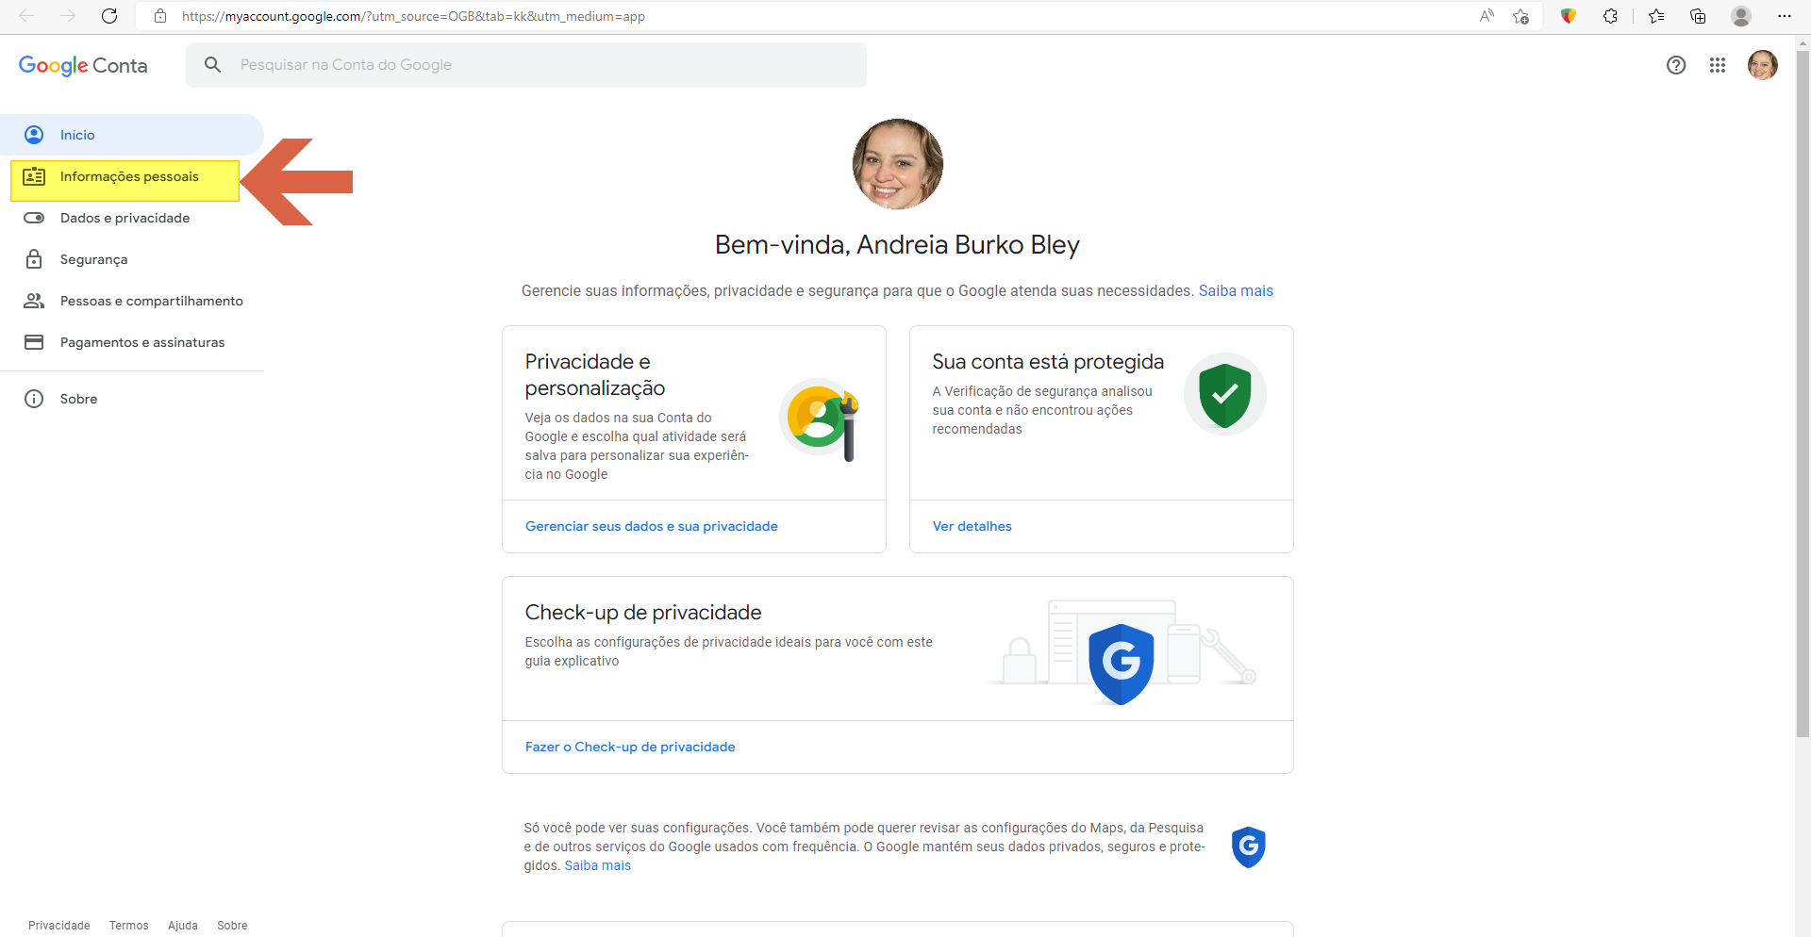Open Pagamentos e assinaturas section
Viewport: 1811px width, 937px height.
pos(132,342)
